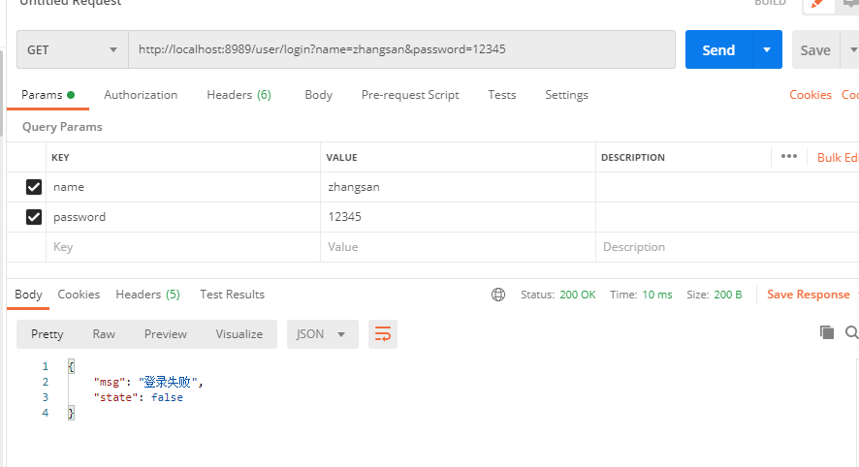Switch to the Params tab

(x=48, y=95)
